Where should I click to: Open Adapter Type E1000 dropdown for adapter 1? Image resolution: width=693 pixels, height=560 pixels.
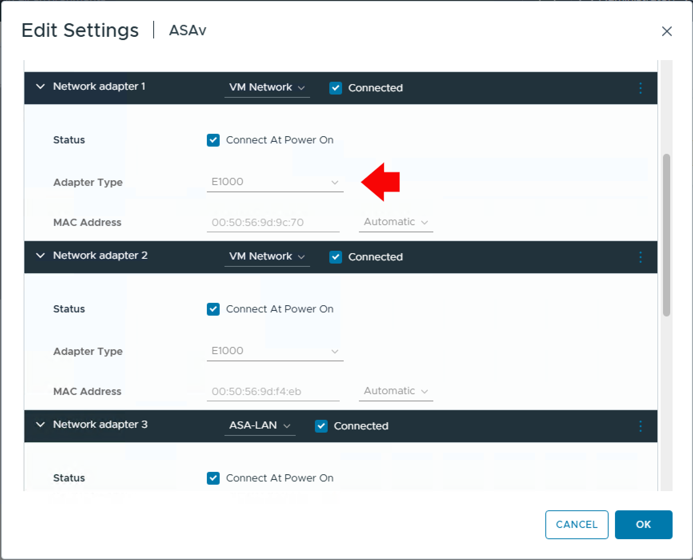275,182
